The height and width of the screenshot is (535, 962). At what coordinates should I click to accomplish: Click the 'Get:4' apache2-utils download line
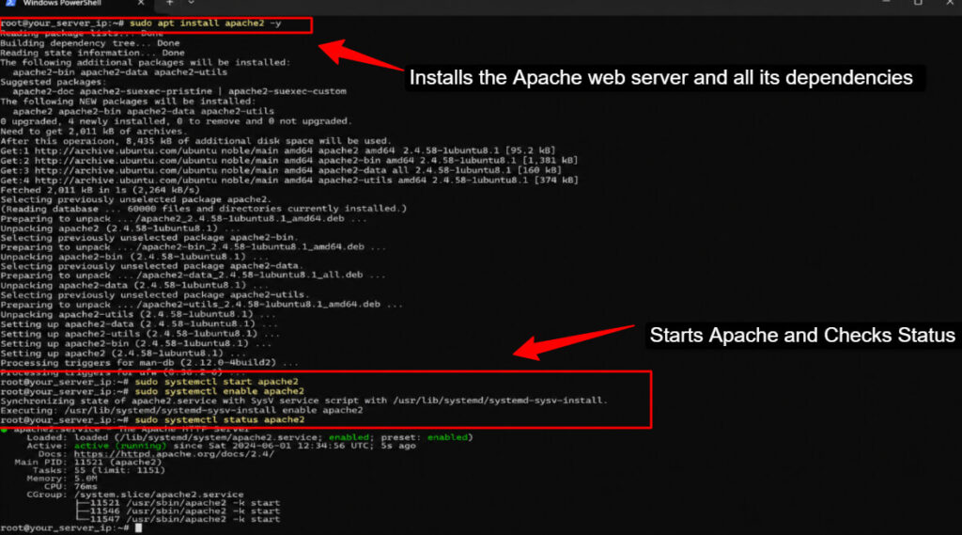(x=289, y=180)
